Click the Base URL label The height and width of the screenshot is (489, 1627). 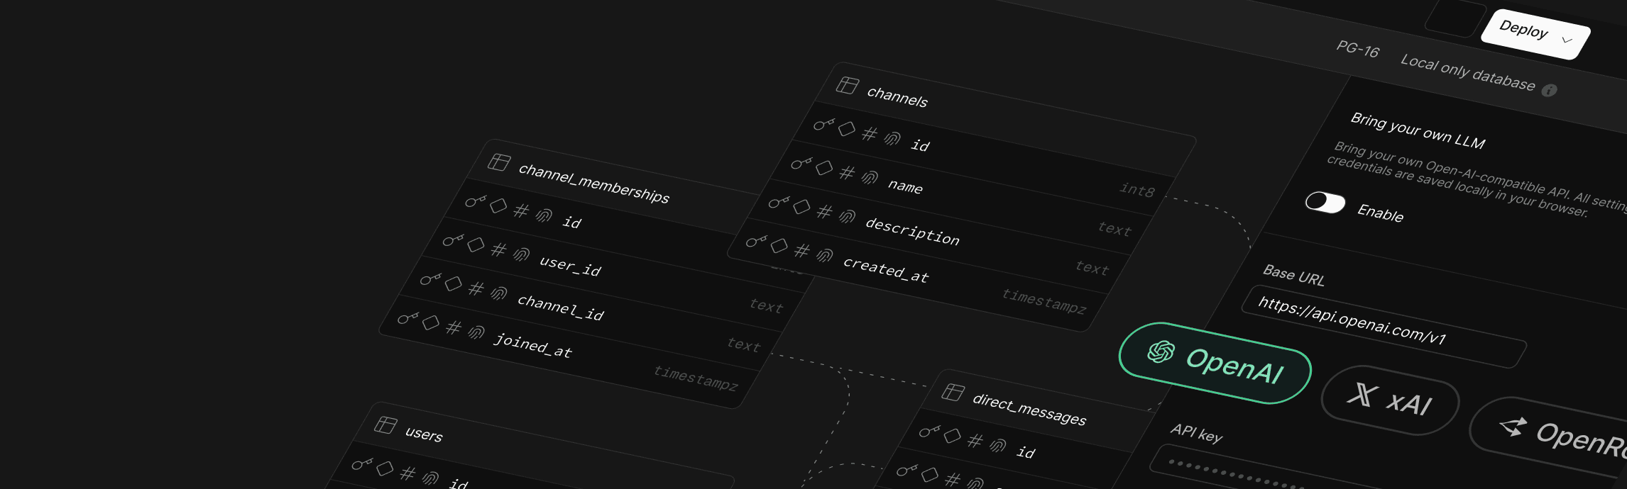1294,275
